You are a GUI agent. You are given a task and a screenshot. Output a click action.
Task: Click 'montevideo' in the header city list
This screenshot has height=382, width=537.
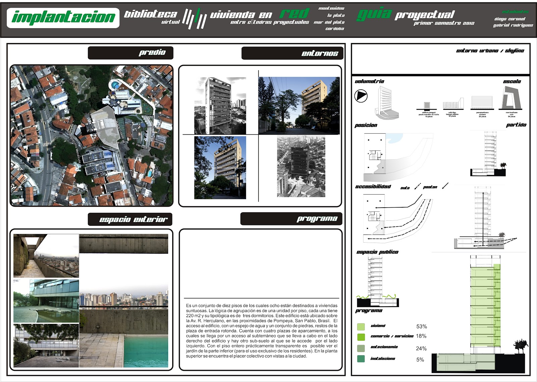coord(331,8)
